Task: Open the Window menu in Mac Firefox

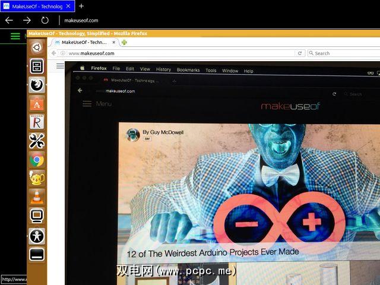Action: tap(230, 71)
